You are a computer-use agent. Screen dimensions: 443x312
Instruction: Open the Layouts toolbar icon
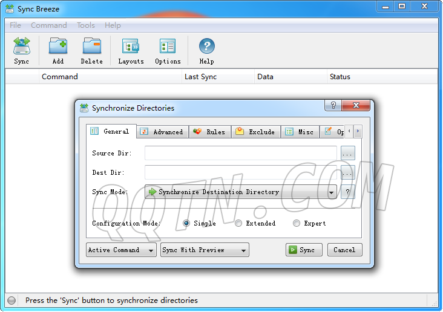(x=131, y=47)
